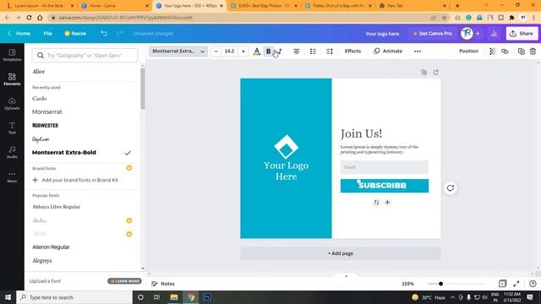Open the Audio sidebar panel

tap(12, 152)
